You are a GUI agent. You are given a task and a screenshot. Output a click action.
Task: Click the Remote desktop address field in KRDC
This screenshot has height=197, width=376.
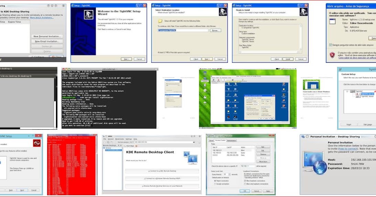165,142
